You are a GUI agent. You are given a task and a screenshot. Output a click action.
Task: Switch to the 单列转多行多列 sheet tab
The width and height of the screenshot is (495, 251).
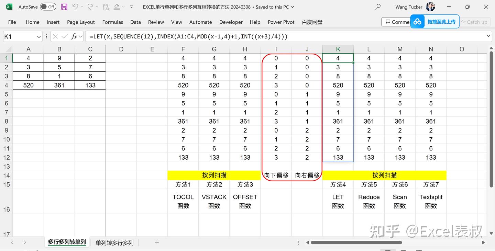click(x=114, y=243)
